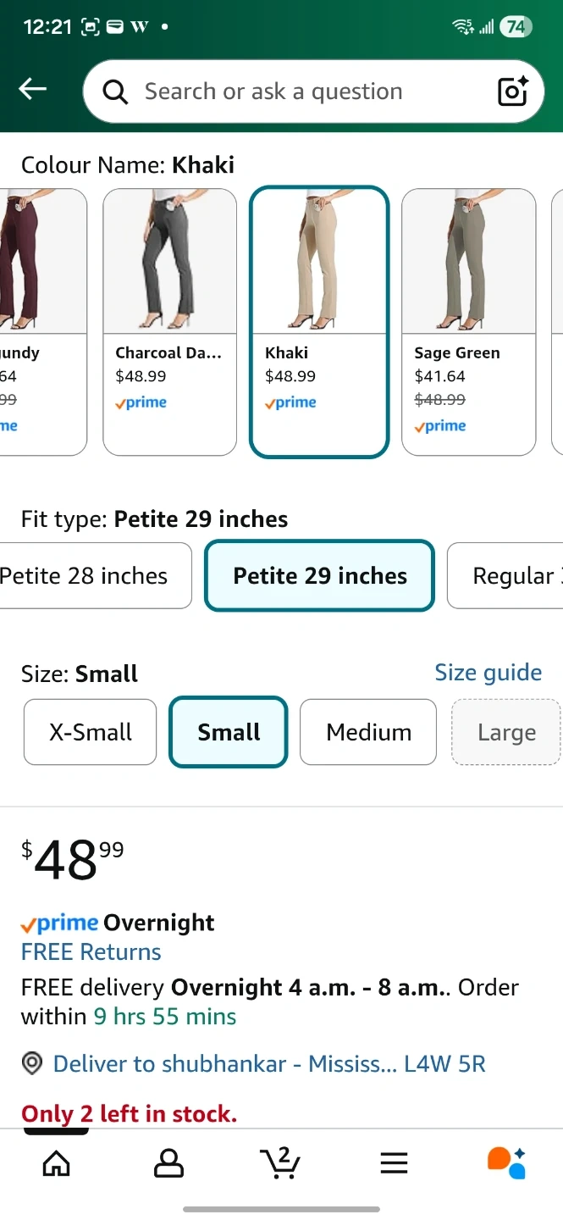Change the Deliver to shubhankar address
This screenshot has height=1220, width=563.
[269, 1064]
